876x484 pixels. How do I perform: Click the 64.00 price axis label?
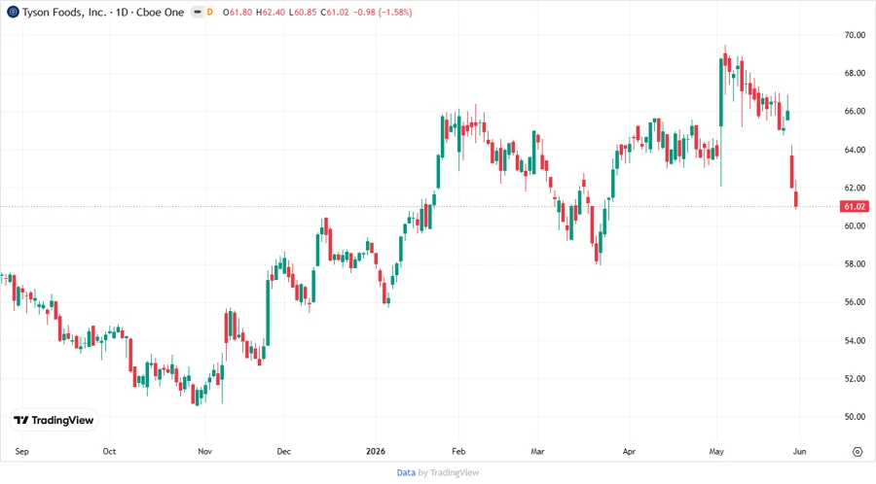855,150
